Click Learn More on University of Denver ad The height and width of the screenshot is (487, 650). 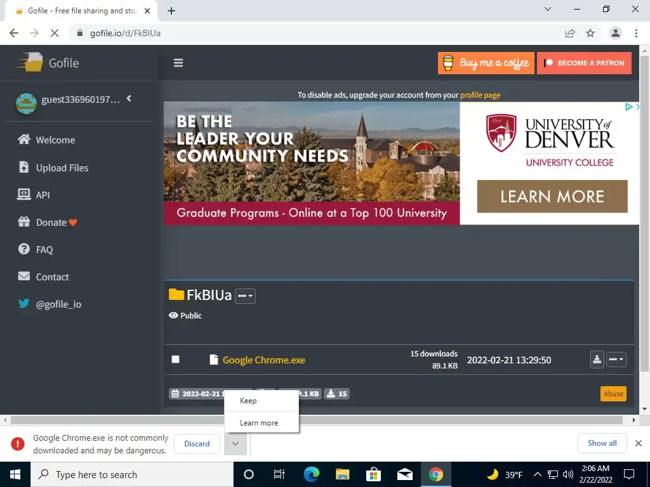[x=552, y=197]
